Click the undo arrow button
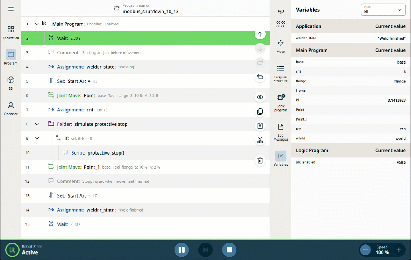 (x=260, y=77)
